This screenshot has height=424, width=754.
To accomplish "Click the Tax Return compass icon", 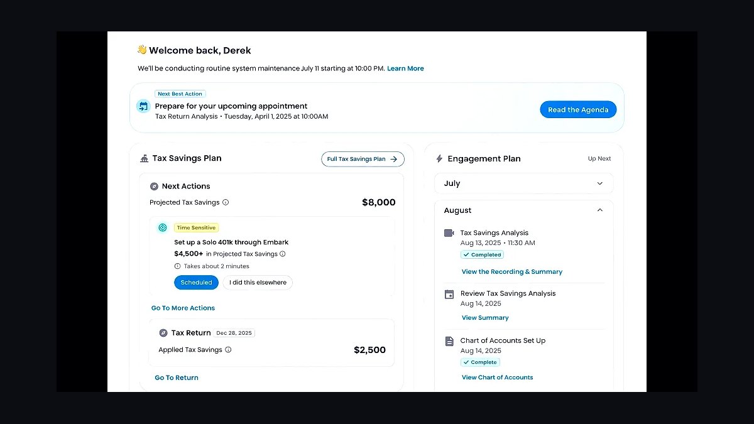I will (x=163, y=333).
